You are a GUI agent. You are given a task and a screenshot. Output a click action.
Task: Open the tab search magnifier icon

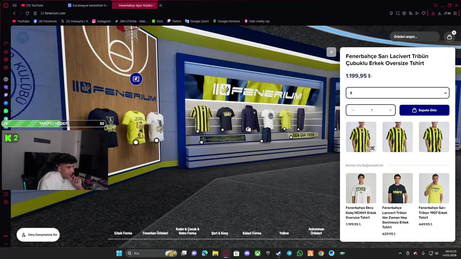(x=435, y=5)
